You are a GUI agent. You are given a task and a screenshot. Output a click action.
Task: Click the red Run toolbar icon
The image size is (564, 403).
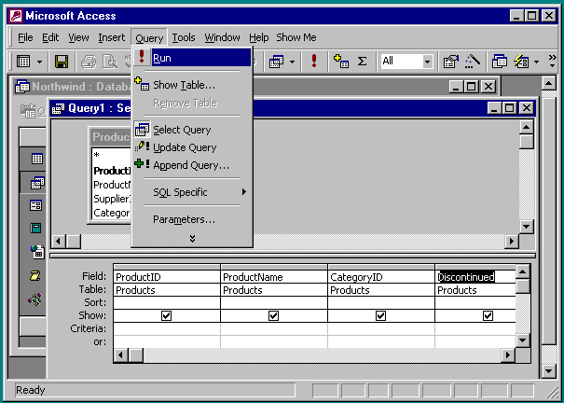[314, 61]
